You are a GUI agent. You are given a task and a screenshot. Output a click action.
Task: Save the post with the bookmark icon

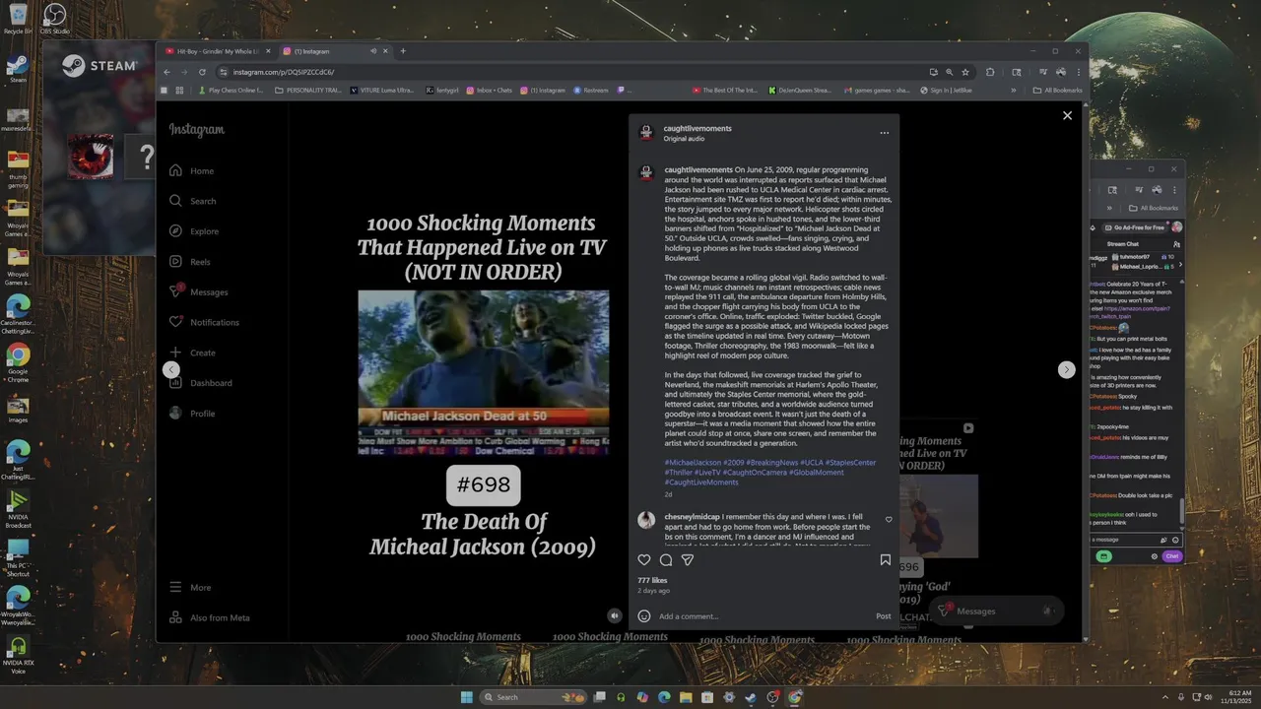[x=885, y=559]
